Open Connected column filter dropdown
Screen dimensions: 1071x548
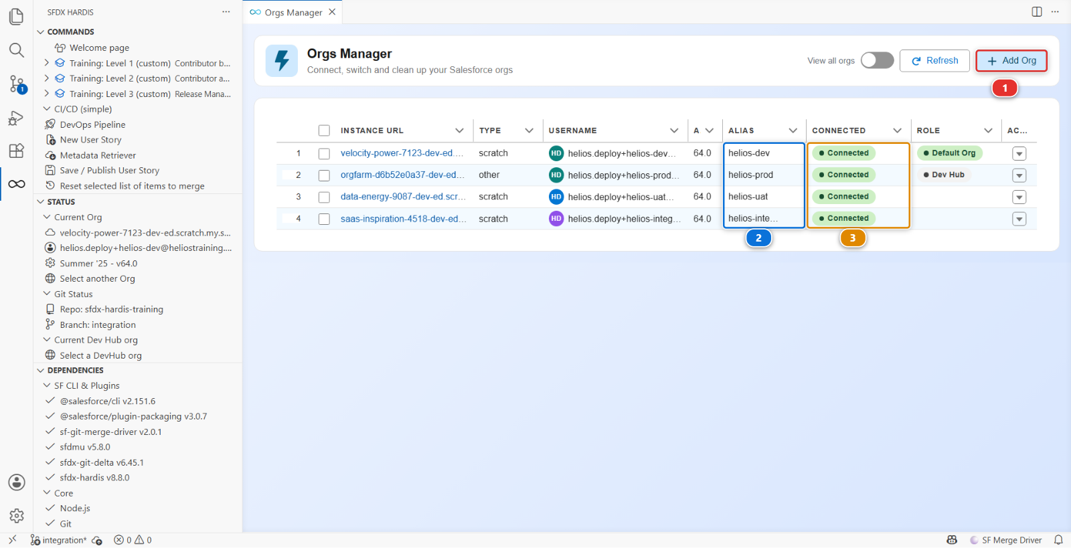(x=897, y=130)
